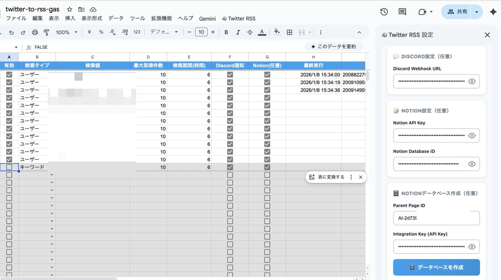
Task: Activate the paint format tool
Action: [x=46, y=32]
